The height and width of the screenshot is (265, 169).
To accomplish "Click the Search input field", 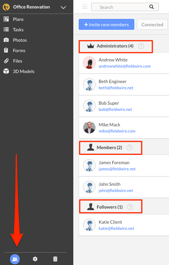I will coord(125,7).
